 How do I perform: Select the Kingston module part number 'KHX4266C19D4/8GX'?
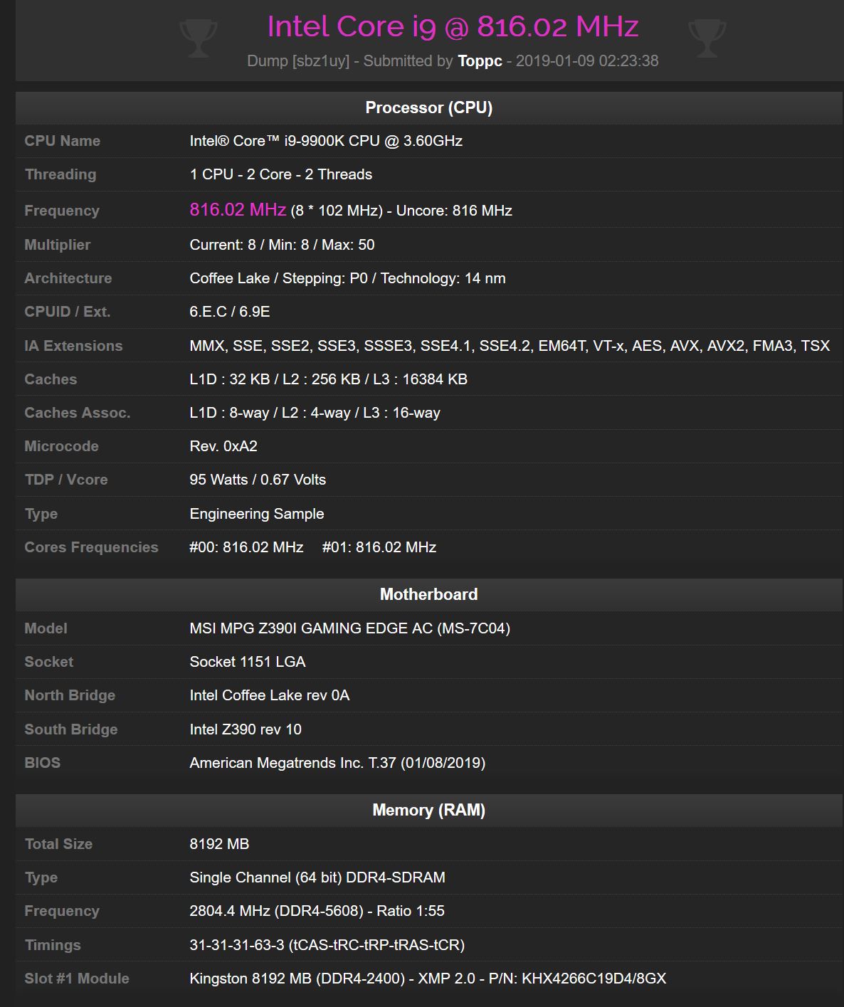pyautogui.click(x=594, y=979)
